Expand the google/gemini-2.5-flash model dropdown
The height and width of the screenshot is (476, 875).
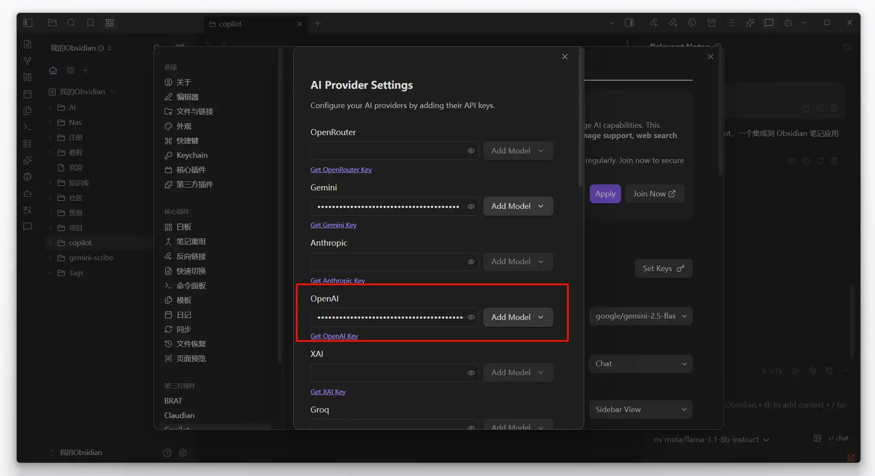640,316
